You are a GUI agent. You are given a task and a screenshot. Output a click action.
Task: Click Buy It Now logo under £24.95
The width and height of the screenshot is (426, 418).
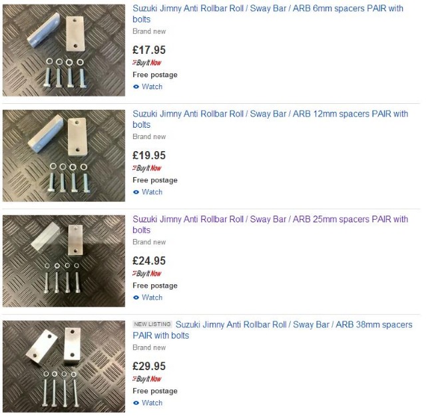point(147,274)
